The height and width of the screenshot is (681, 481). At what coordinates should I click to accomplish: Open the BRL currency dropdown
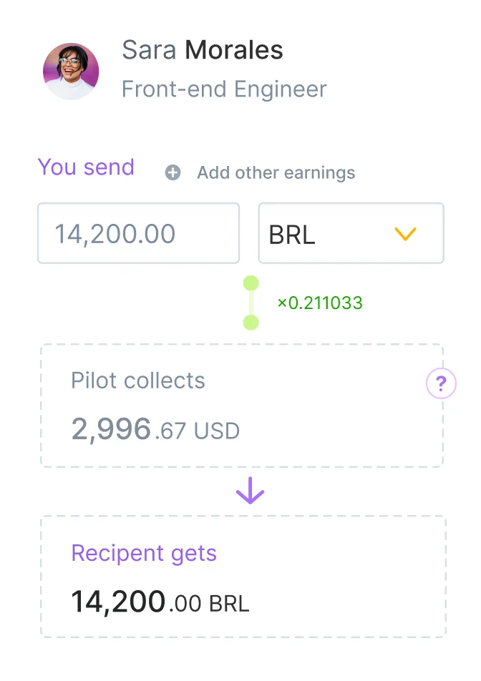[350, 233]
